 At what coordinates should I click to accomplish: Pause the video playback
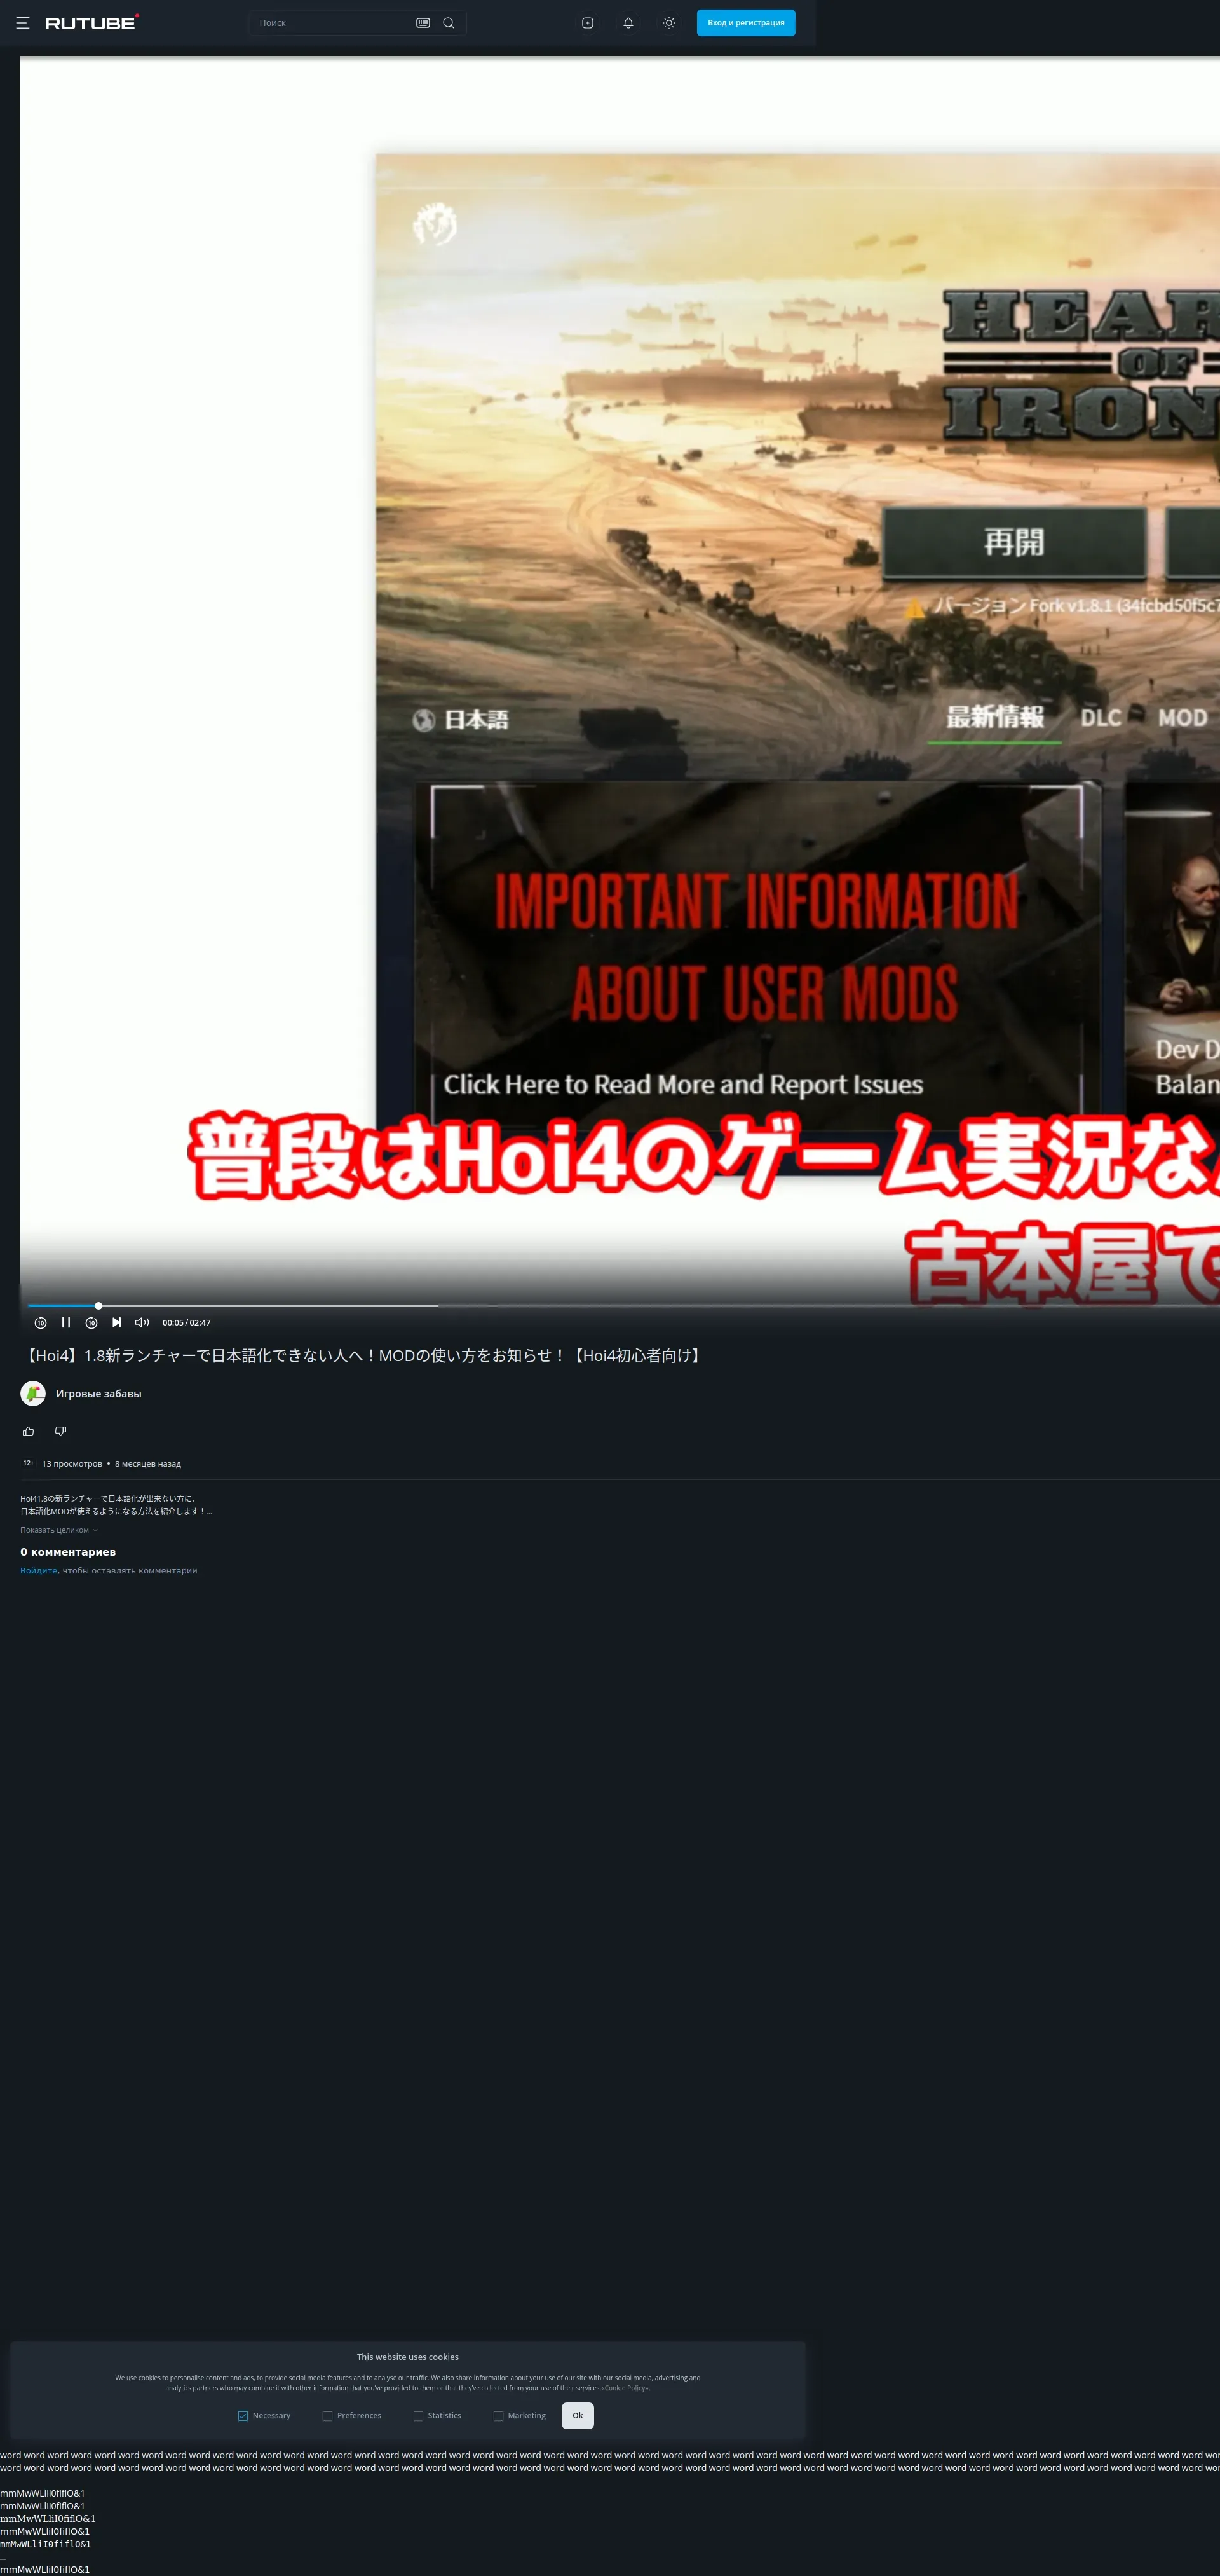pyautogui.click(x=66, y=1322)
